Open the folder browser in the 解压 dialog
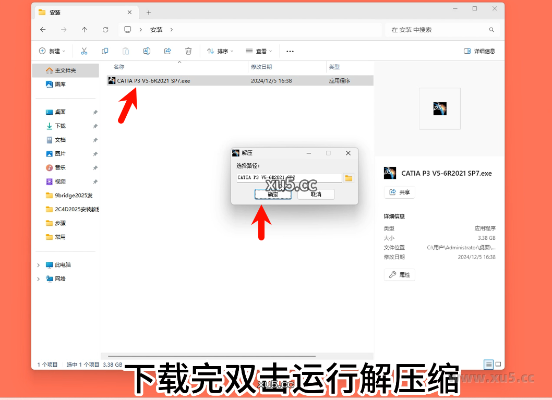This screenshot has width=552, height=400. tap(349, 178)
